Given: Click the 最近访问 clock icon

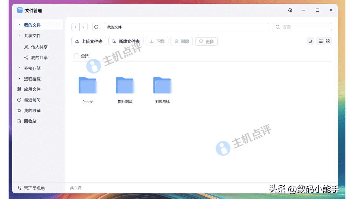Looking at the screenshot, I should point(19,100).
